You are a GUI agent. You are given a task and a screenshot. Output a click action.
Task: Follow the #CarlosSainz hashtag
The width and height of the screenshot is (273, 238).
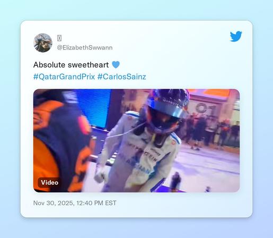click(121, 77)
